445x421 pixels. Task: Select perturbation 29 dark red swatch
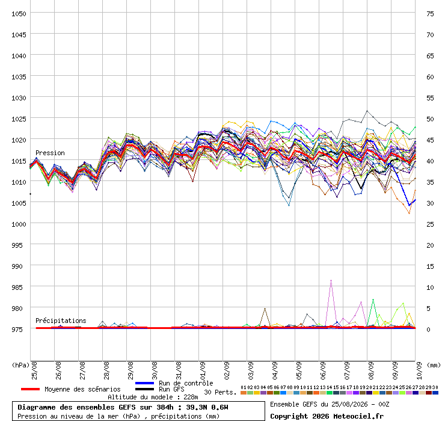click(x=429, y=393)
